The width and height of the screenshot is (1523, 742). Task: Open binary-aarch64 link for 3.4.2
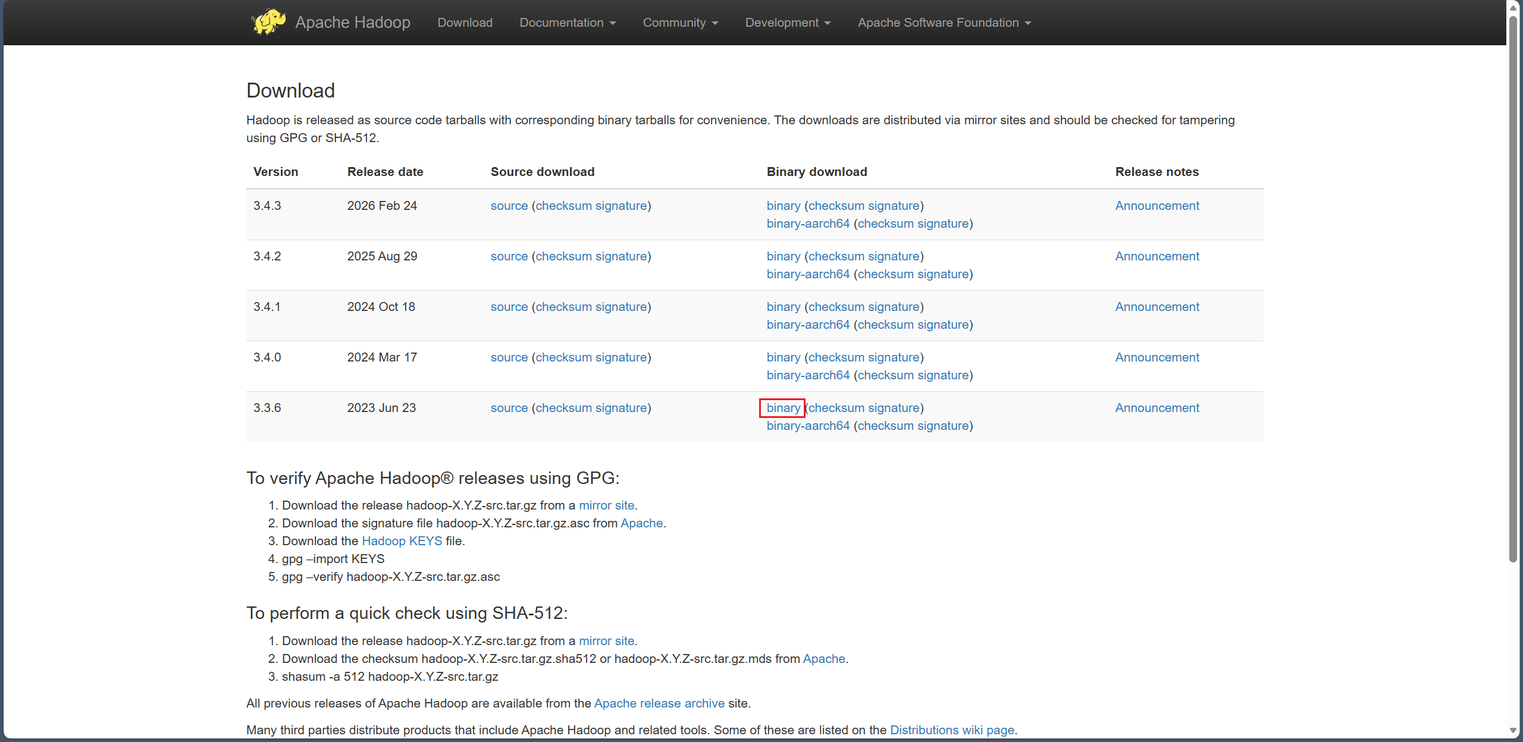pyautogui.click(x=807, y=274)
